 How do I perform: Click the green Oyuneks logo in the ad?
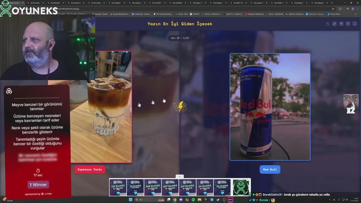pyautogui.click(x=241, y=187)
